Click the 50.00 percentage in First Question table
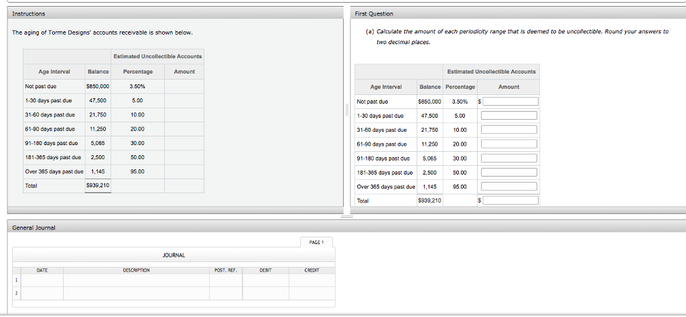The height and width of the screenshot is (317, 686). tap(460, 173)
